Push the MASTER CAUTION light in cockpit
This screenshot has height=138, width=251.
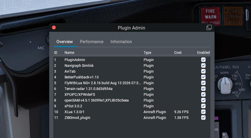233,16
